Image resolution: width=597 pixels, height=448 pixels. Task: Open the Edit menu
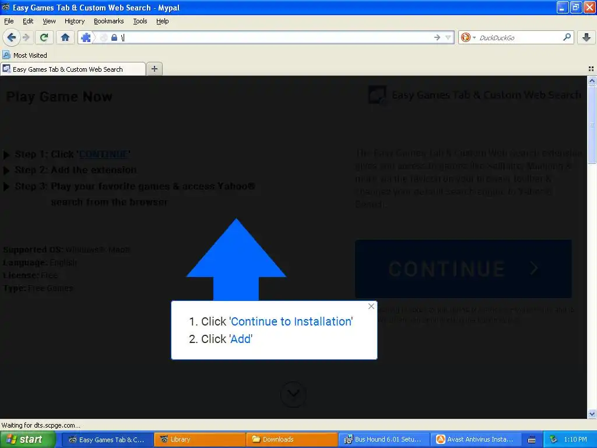point(28,21)
